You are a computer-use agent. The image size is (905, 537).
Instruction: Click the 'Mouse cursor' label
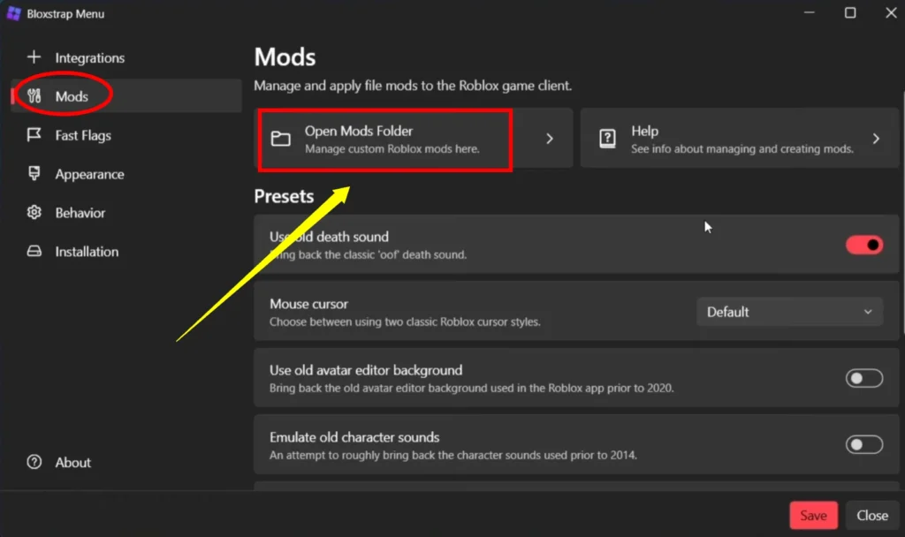pyautogui.click(x=308, y=304)
